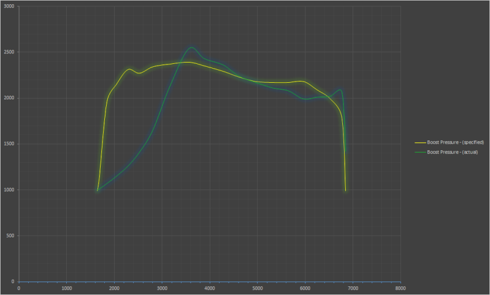
Task: Click the 'Boost Pressure - (actual)' legend label
Action: [x=452, y=152]
